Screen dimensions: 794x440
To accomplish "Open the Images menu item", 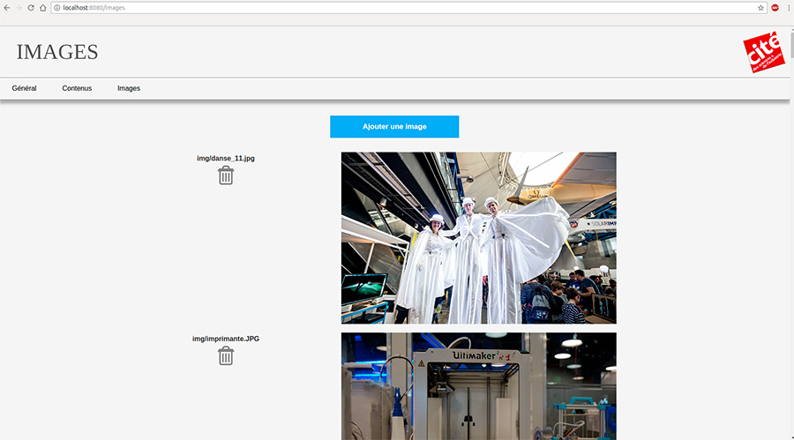I will coord(129,88).
